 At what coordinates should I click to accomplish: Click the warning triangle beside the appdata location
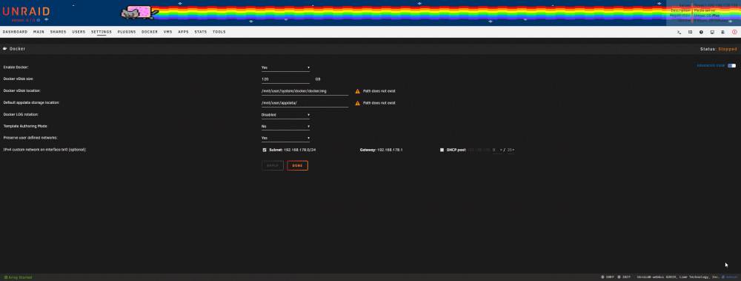[358, 102]
